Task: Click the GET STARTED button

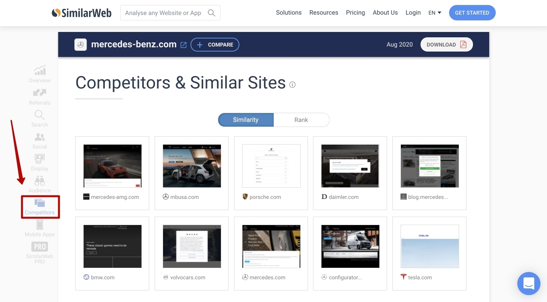Action: [x=472, y=13]
